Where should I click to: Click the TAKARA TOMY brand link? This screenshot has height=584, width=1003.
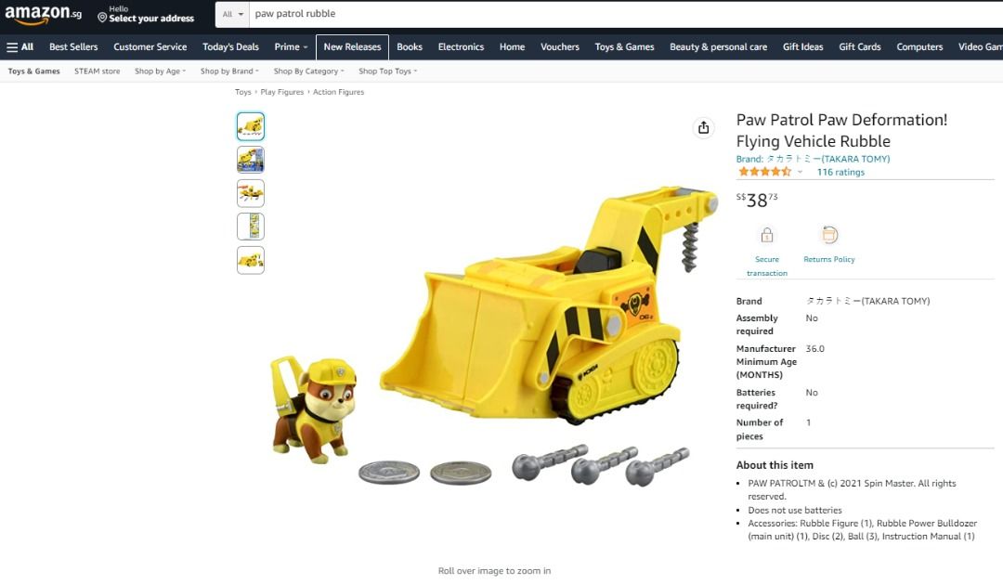point(813,159)
